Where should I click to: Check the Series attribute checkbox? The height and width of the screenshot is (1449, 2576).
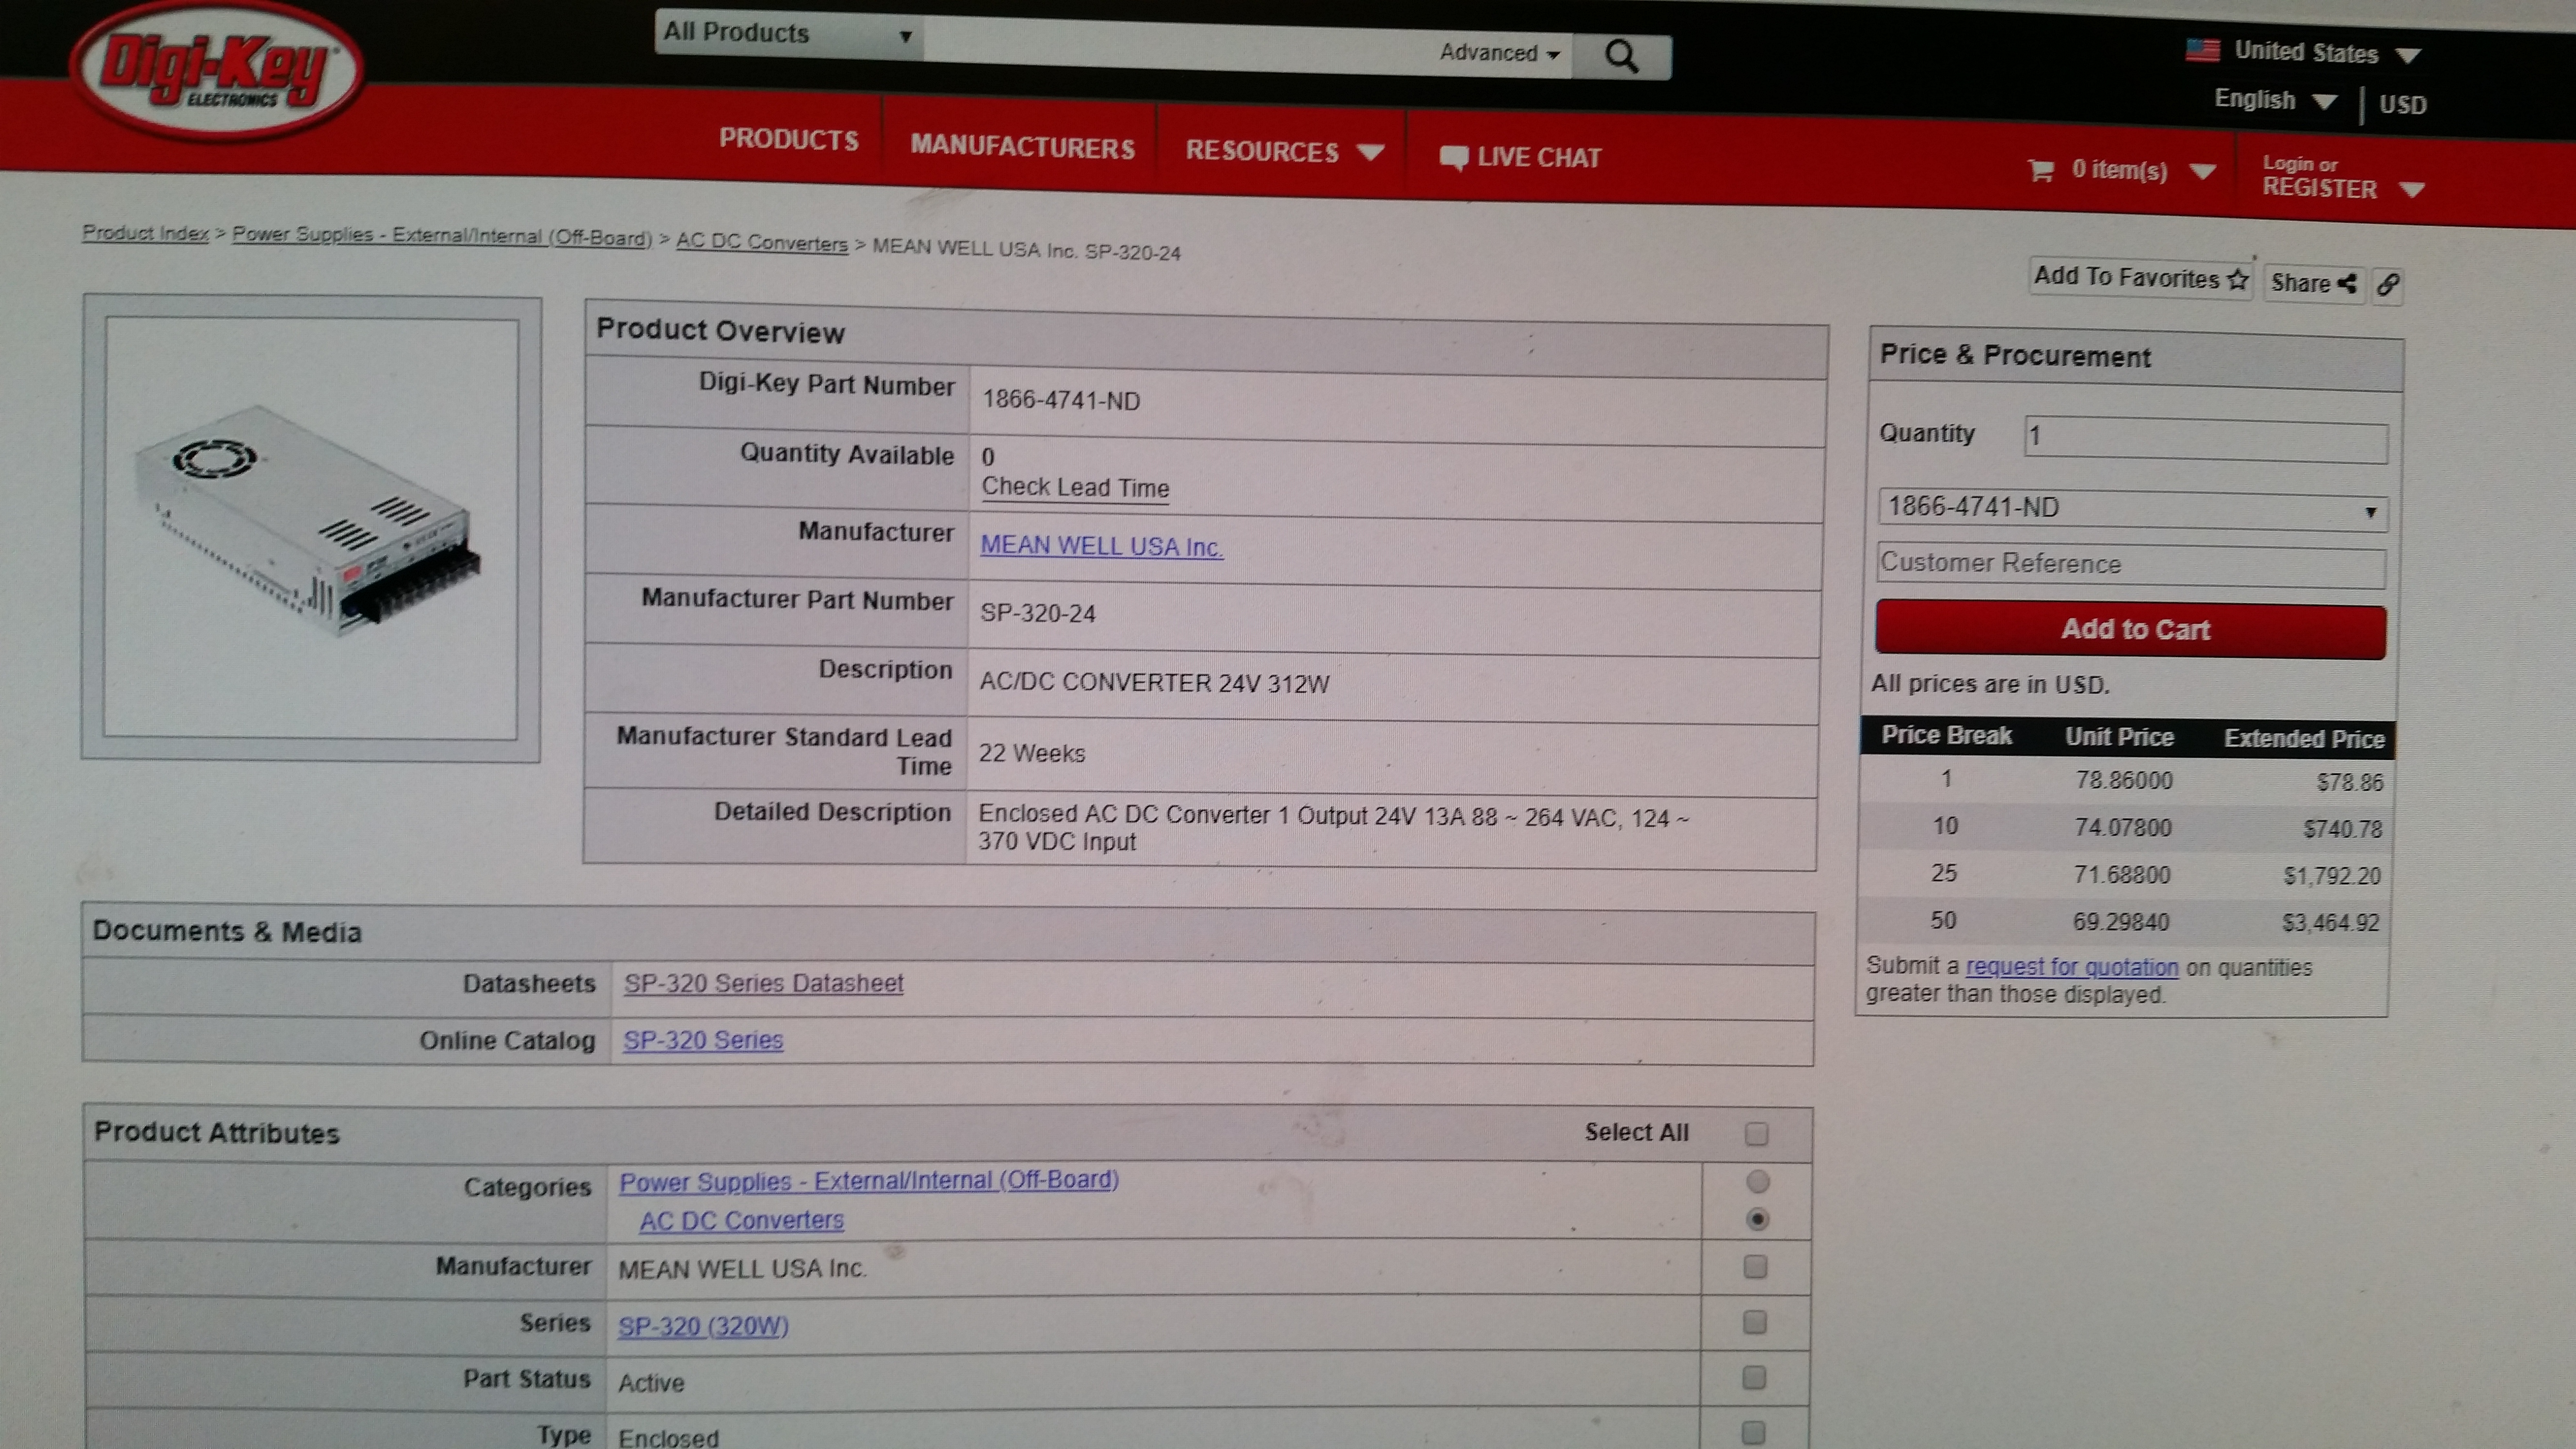click(1755, 1323)
